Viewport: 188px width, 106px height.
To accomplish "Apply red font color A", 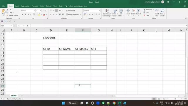I will (x=44, y=14).
